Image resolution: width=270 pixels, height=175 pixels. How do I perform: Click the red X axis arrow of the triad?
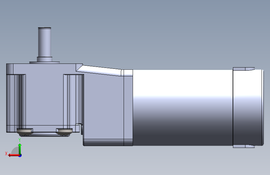pos(13,155)
